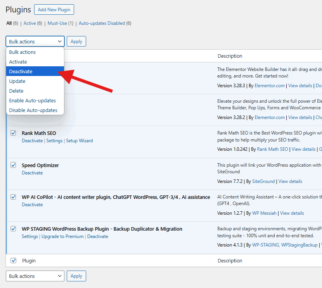Choose Bulk actions option in open list

tap(35, 52)
